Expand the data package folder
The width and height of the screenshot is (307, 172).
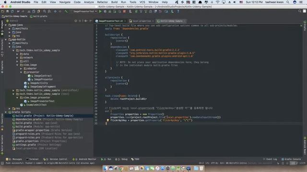17,54
